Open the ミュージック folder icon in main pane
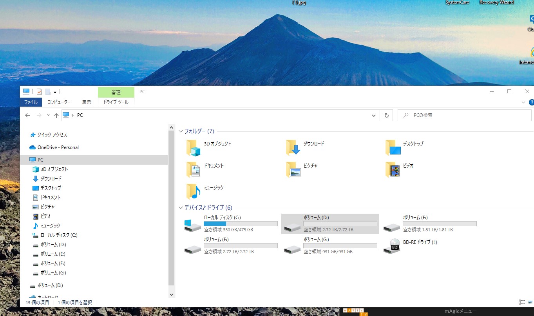534x316 pixels. 193,191
